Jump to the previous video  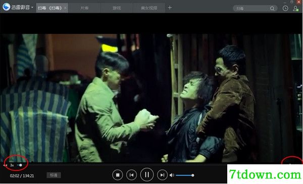pyautogui.click(x=131, y=175)
